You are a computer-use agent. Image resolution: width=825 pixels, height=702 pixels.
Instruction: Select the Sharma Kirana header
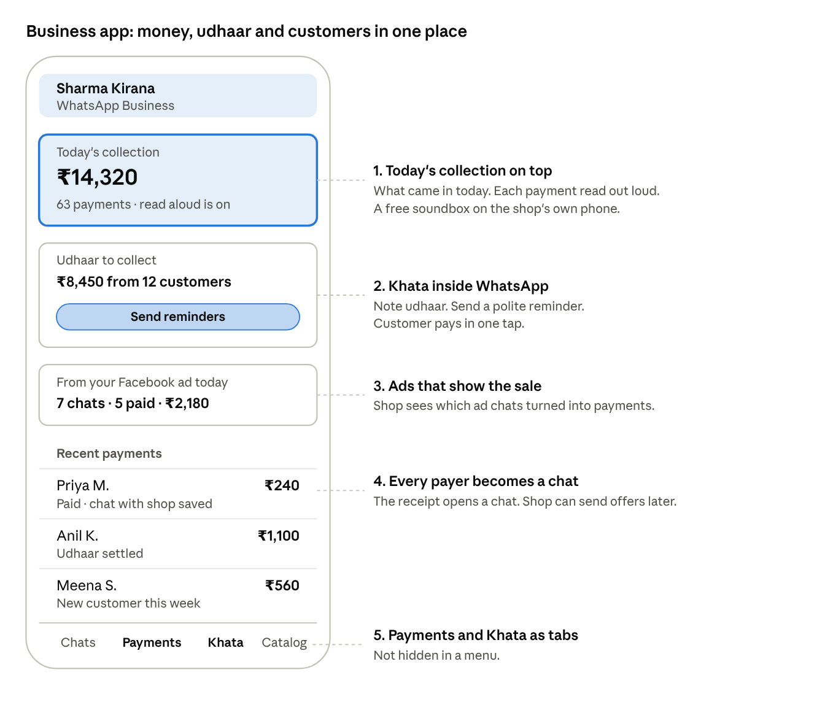pos(178,96)
